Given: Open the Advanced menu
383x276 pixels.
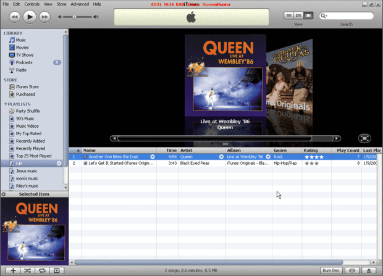Looking at the screenshot, I should point(80,4).
